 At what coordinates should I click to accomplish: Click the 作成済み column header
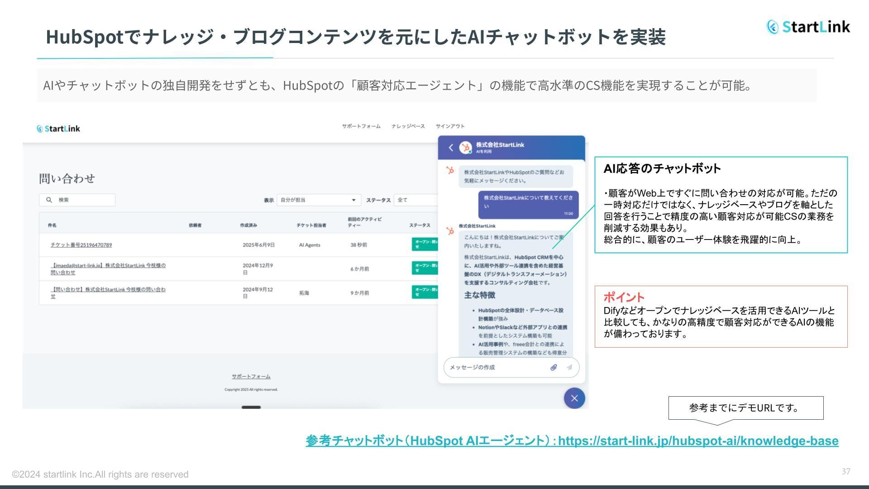[248, 225]
